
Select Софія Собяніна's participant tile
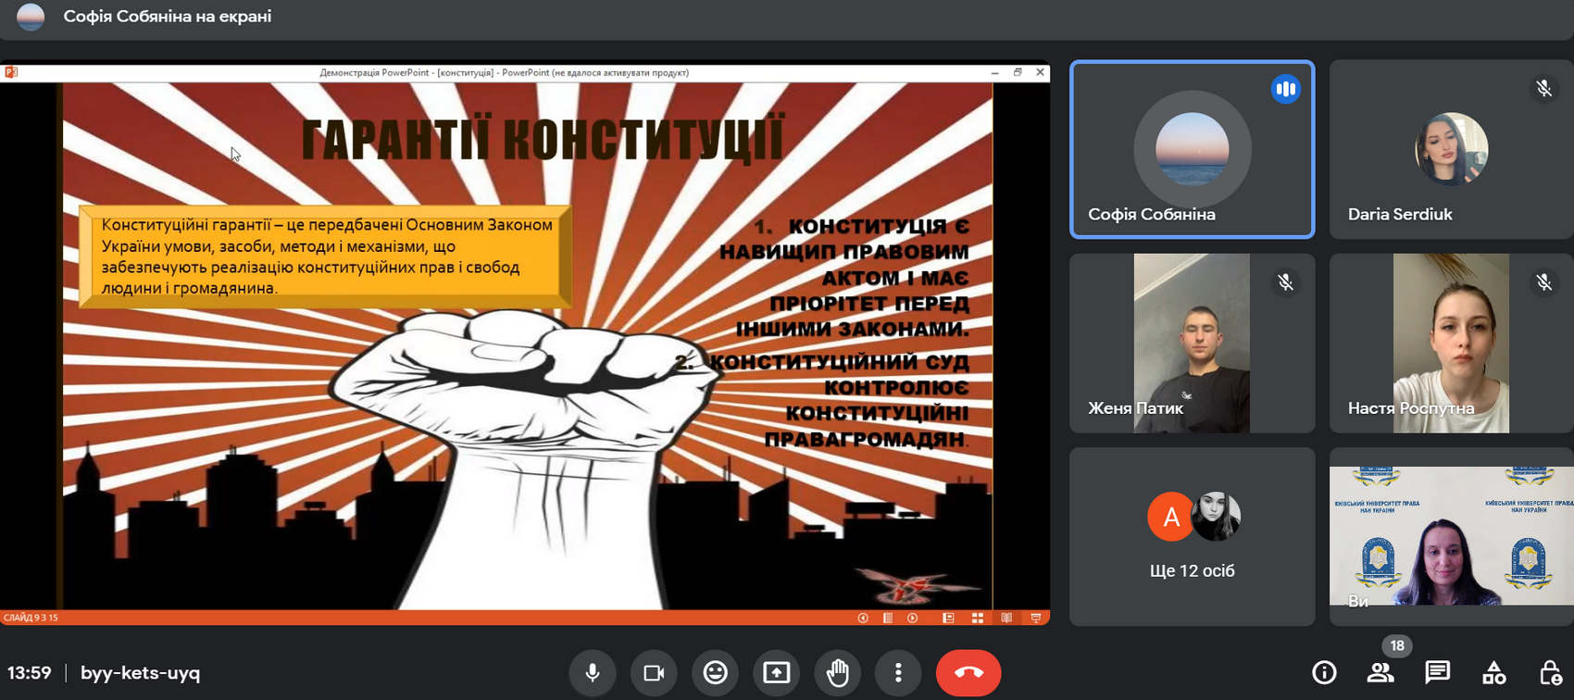coord(1192,149)
